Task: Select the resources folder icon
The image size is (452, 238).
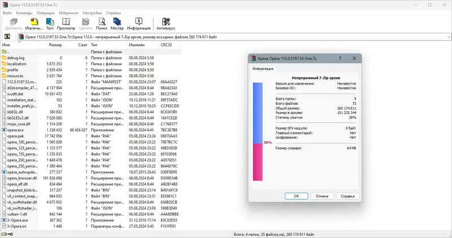Action: pyautogui.click(x=4, y=76)
